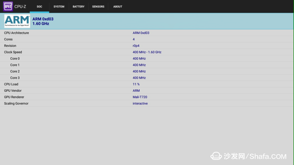Select the header 1.60 GHz text
This screenshot has width=294, height=165.
pos(41,23)
